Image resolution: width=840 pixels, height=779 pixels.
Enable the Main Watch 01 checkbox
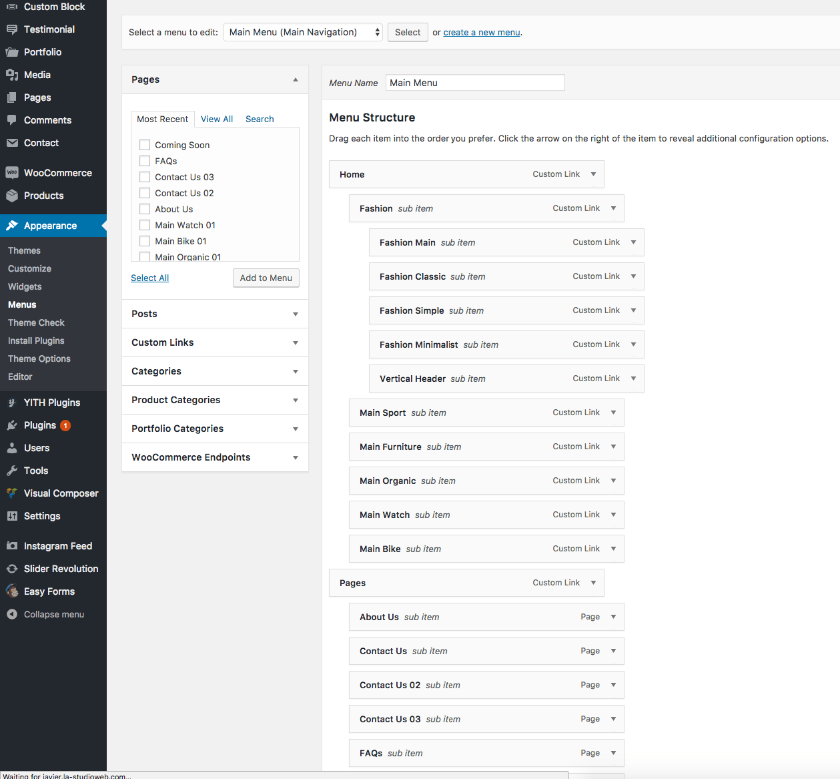coord(145,225)
